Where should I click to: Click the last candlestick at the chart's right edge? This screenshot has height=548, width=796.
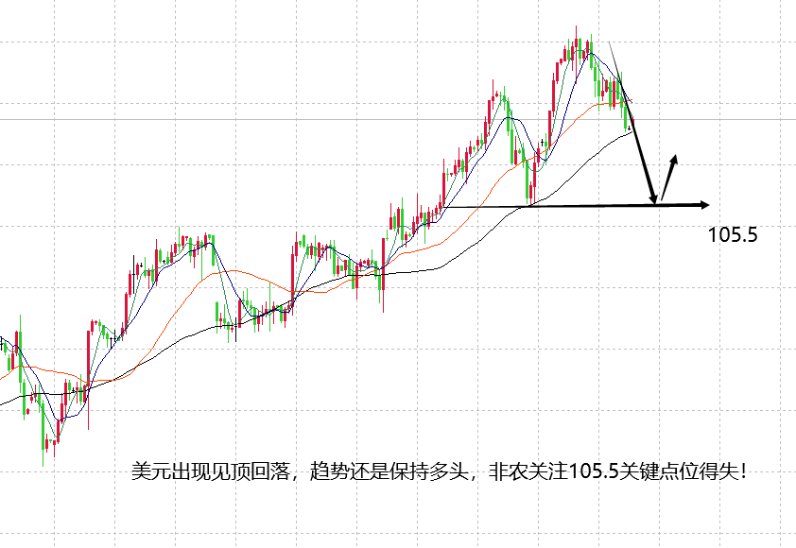630,120
